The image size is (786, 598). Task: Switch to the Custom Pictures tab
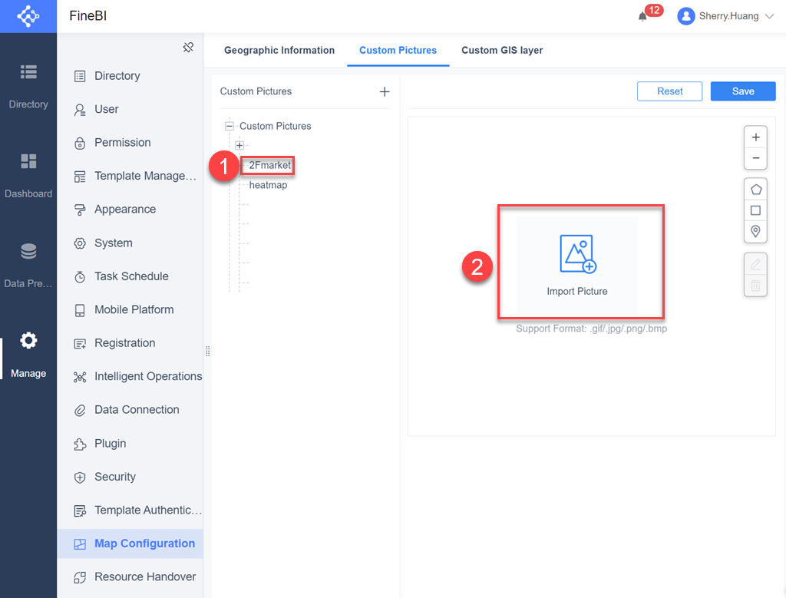coord(398,50)
